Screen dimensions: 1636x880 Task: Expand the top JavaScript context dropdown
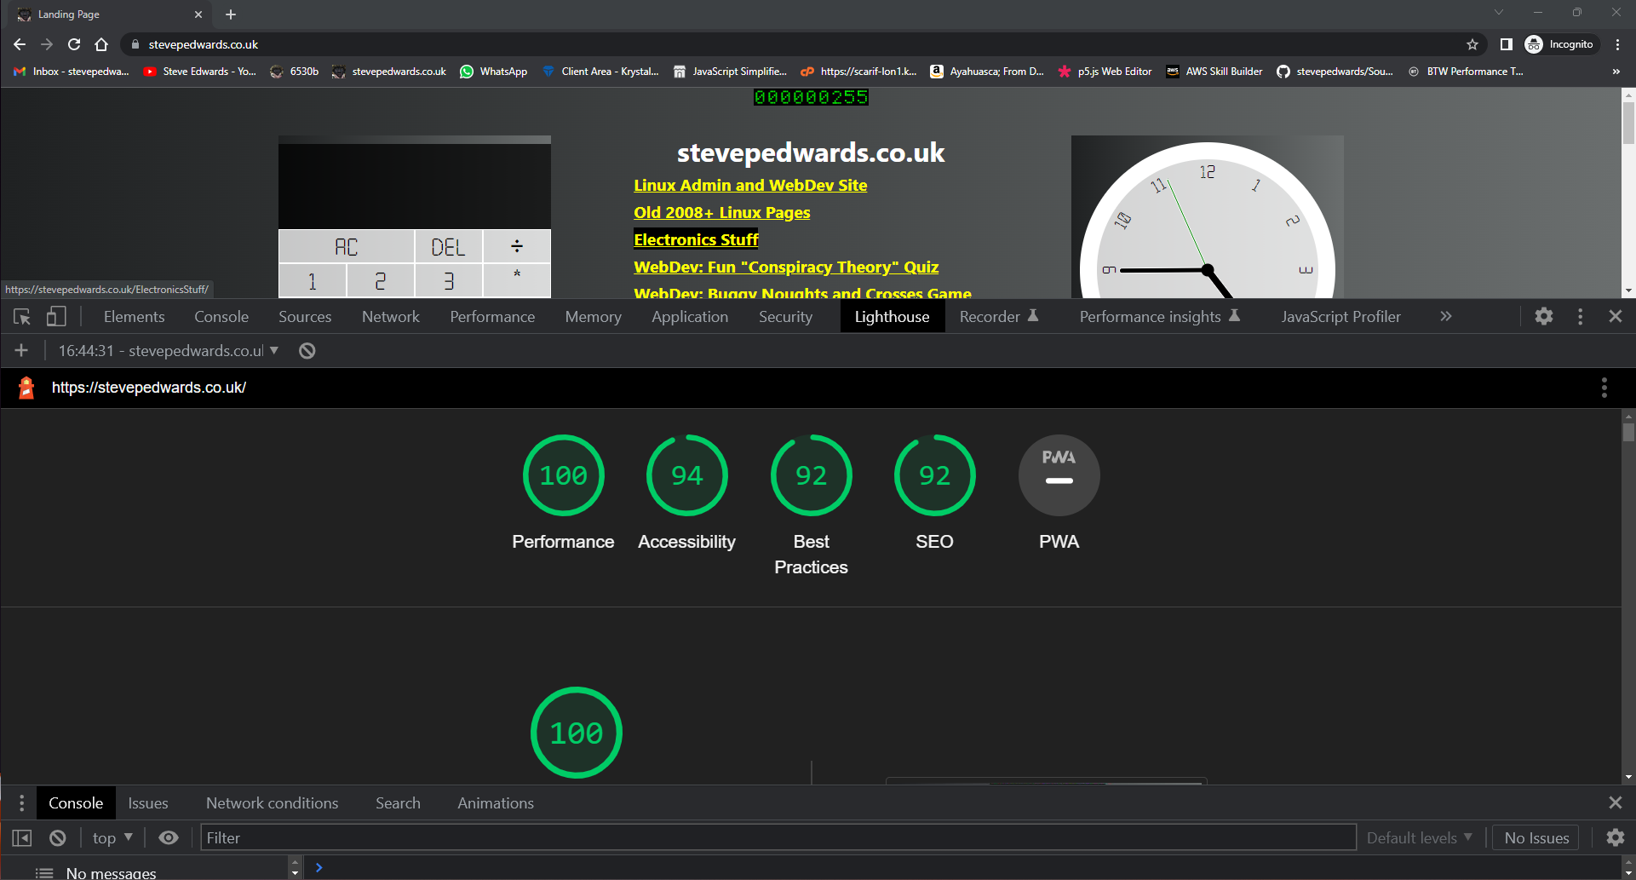[112, 838]
